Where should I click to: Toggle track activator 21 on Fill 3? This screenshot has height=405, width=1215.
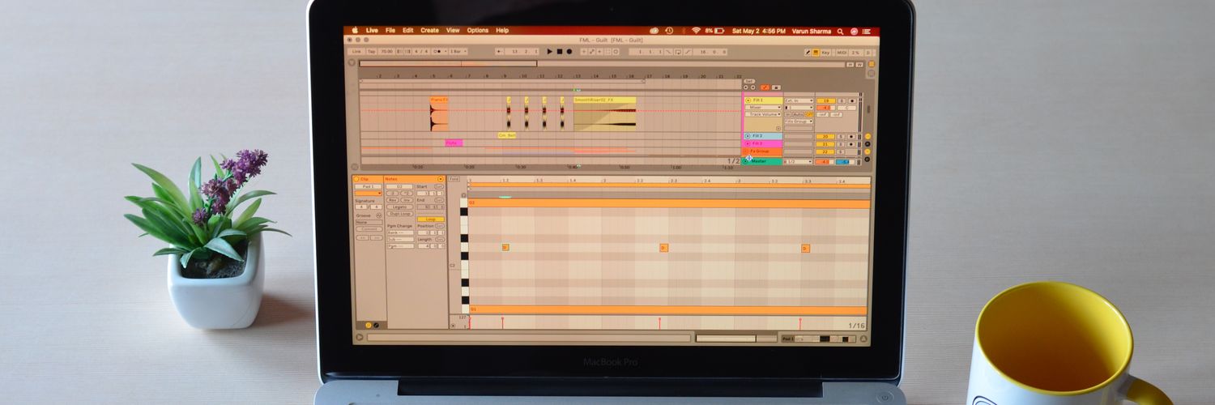pos(825,144)
